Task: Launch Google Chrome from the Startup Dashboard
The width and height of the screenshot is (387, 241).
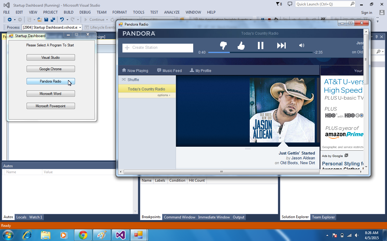Action: (50, 69)
